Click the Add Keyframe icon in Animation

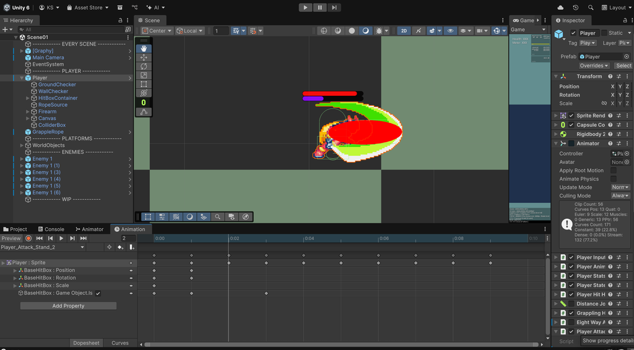click(x=120, y=247)
